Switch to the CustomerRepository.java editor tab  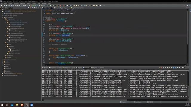[x=61, y=8]
